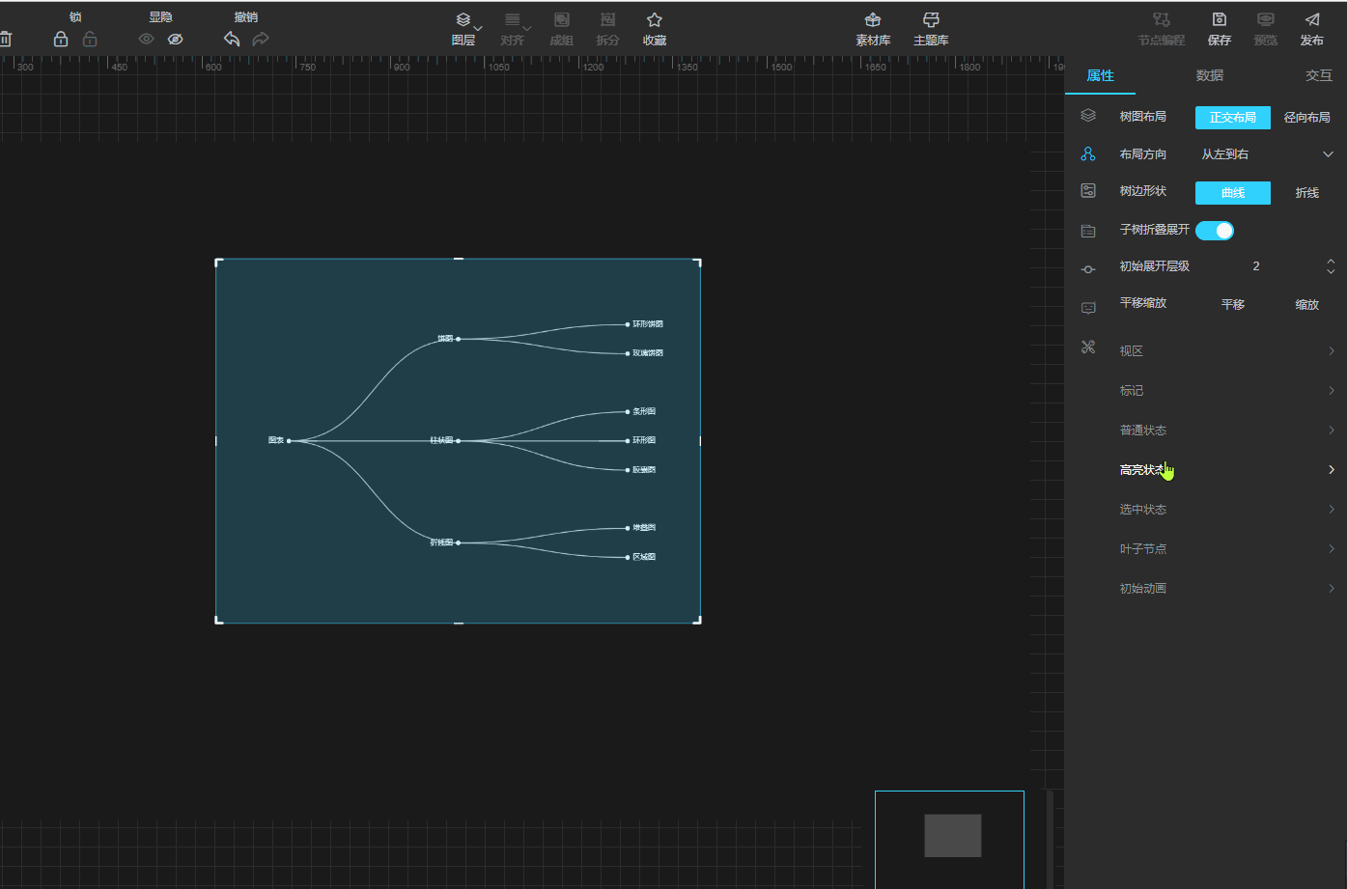
Task: Click the 饼图 node in the tree chart
Action: pyautogui.click(x=448, y=339)
